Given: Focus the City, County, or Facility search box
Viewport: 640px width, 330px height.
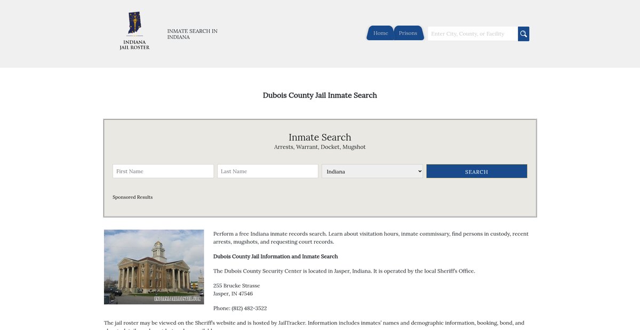Looking at the screenshot, I should pyautogui.click(x=472, y=34).
